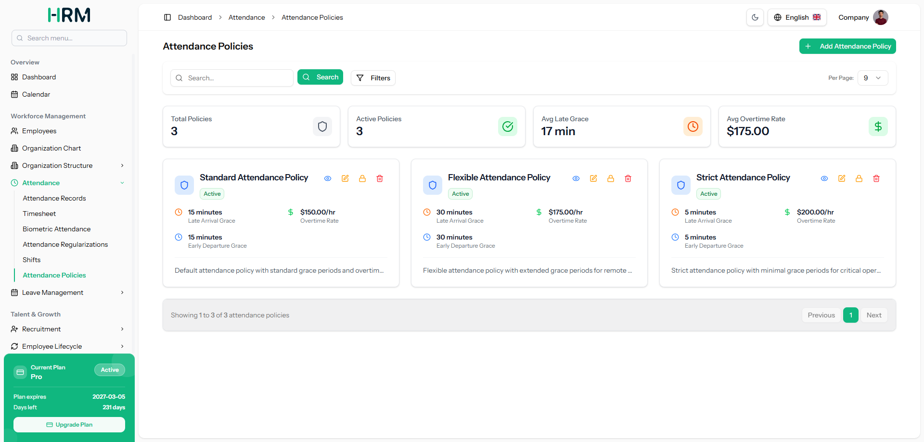This screenshot has height=442, width=924.
Task: View the Standard Attendance Policy eye icon
Action: click(328, 178)
